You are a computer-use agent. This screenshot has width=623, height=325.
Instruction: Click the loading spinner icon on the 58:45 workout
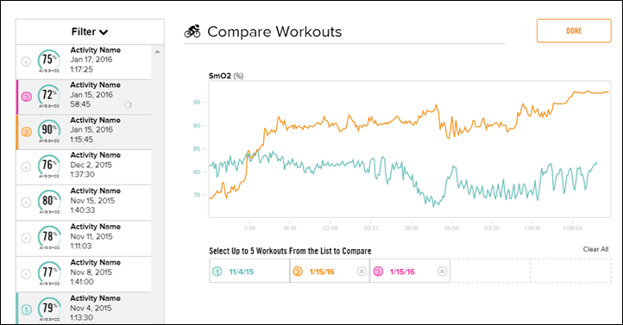128,105
